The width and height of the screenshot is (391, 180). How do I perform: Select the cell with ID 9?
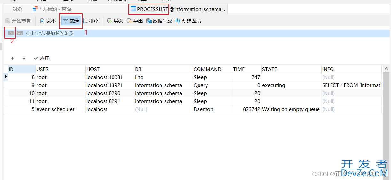[21, 85]
